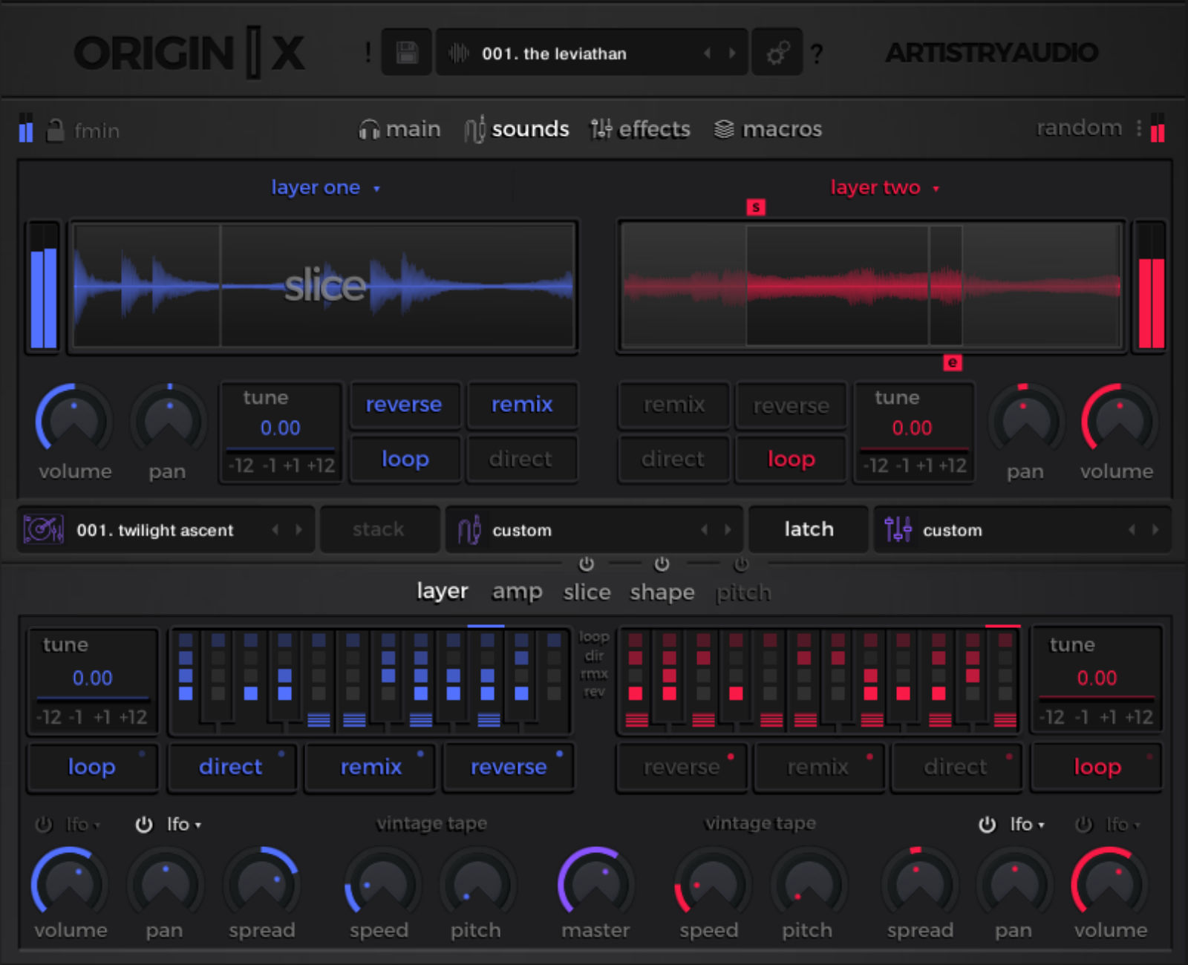Click the turntable icon beside twilight ascent
1188x965 pixels.
click(45, 529)
